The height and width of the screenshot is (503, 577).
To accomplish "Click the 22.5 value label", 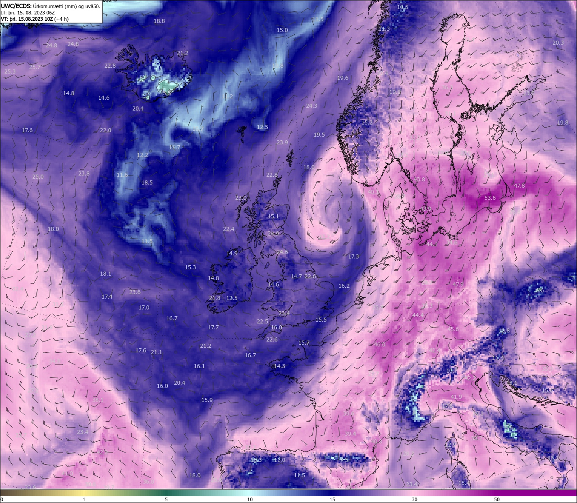I will (x=262, y=322).
